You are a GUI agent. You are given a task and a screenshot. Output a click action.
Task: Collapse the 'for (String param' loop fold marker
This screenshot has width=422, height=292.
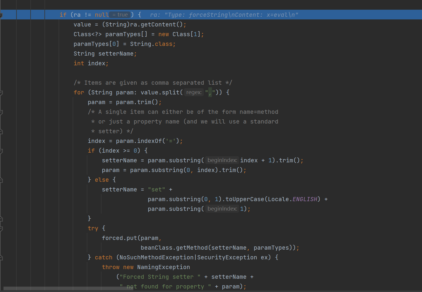pyautogui.click(x=1, y=93)
